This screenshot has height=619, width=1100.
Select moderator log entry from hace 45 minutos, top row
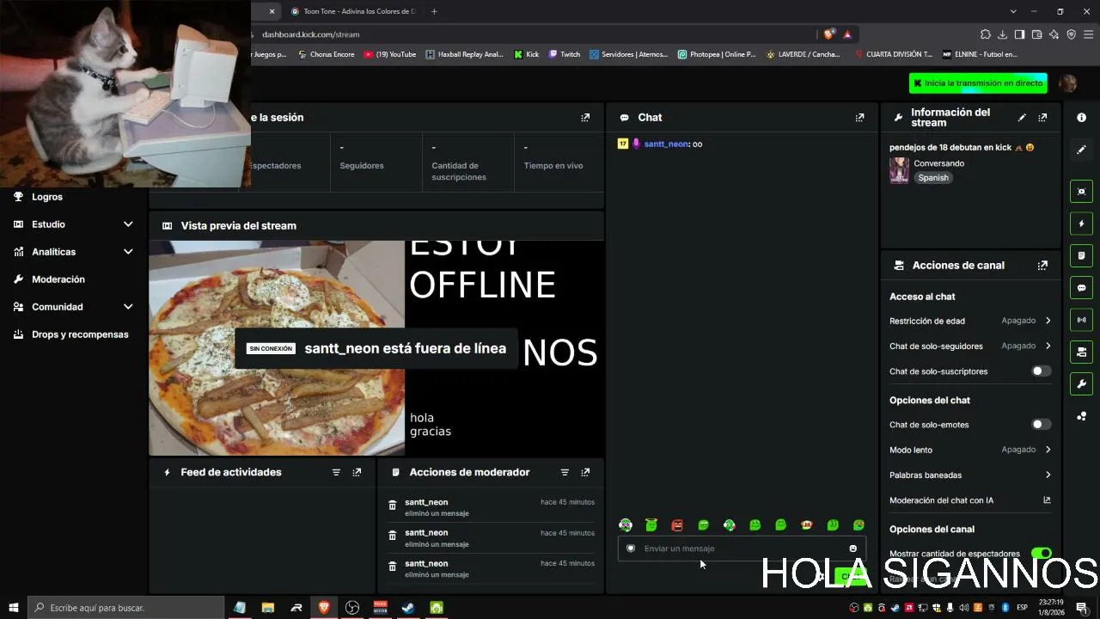point(491,507)
